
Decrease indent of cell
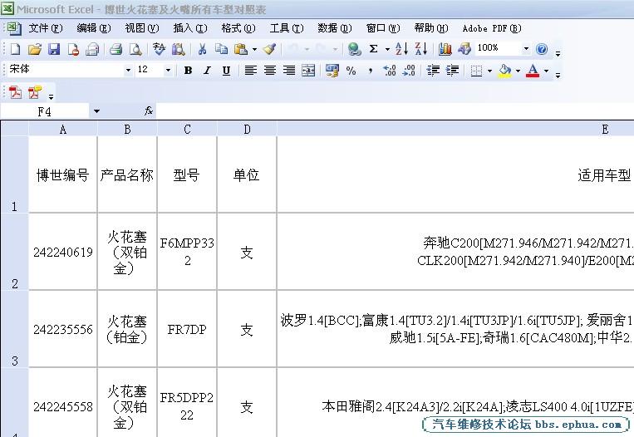[433, 71]
